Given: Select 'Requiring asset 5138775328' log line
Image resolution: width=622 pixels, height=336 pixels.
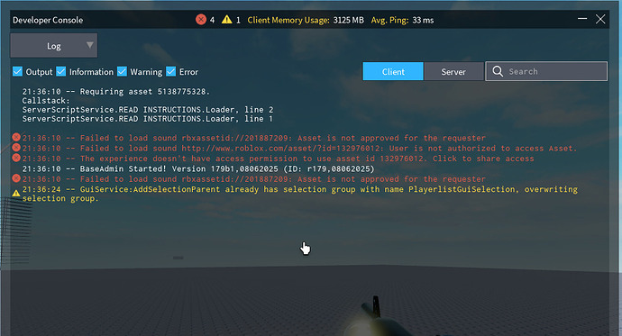Looking at the screenshot, I should point(115,92).
